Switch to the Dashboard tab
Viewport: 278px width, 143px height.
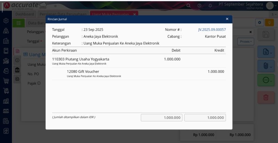[x=25, y=14]
